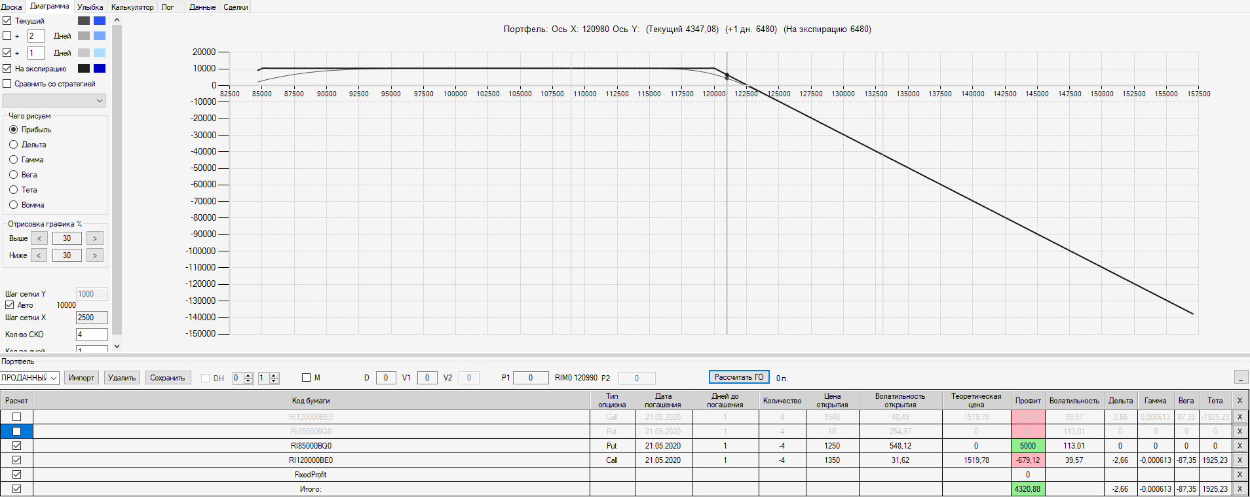Click the 'Импорт' button
This screenshot has width=1250, height=497.
(x=82, y=378)
